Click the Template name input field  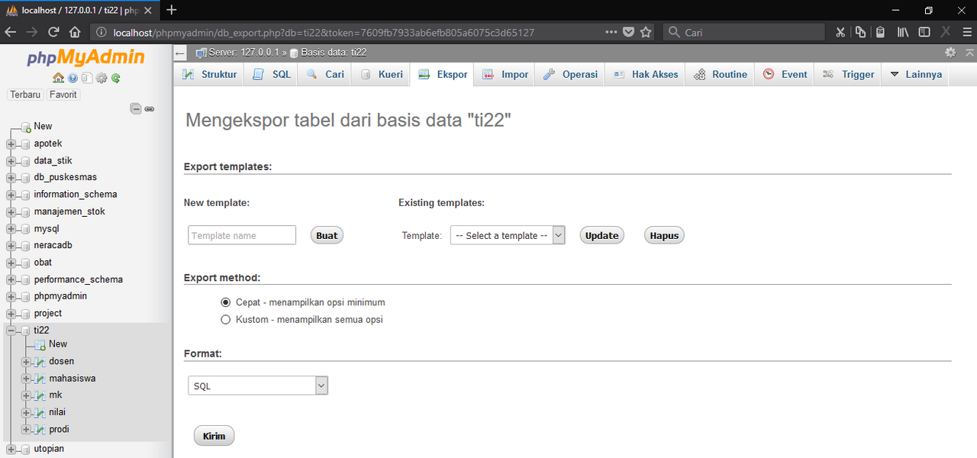click(241, 235)
